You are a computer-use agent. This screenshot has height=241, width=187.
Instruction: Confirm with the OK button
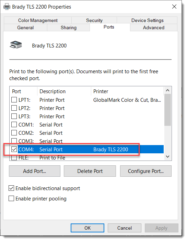coord(87,228)
